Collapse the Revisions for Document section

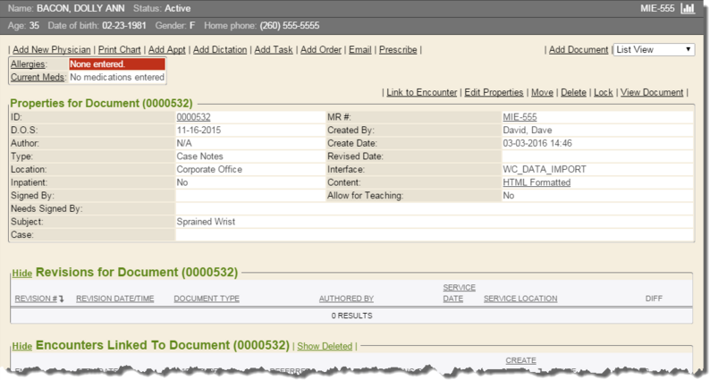[x=21, y=273]
